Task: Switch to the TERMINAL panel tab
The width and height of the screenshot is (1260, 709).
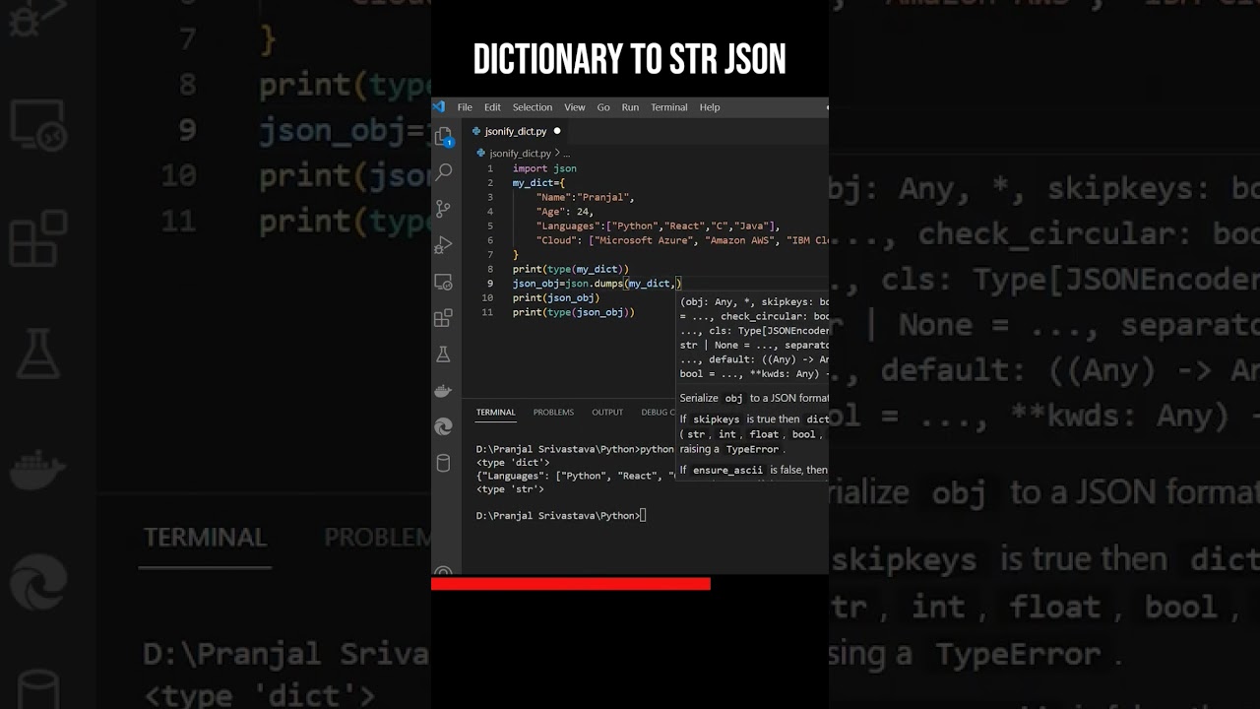Action: coord(496,413)
